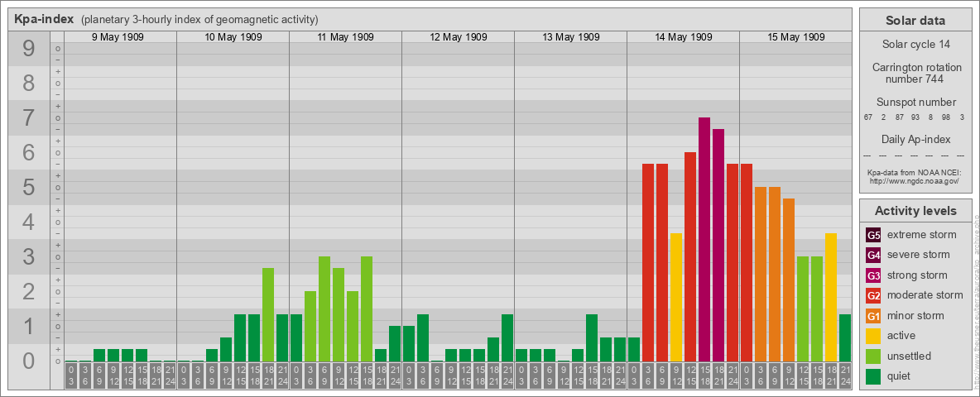
Task: Click the sunspot value 67
Action: 867,118
